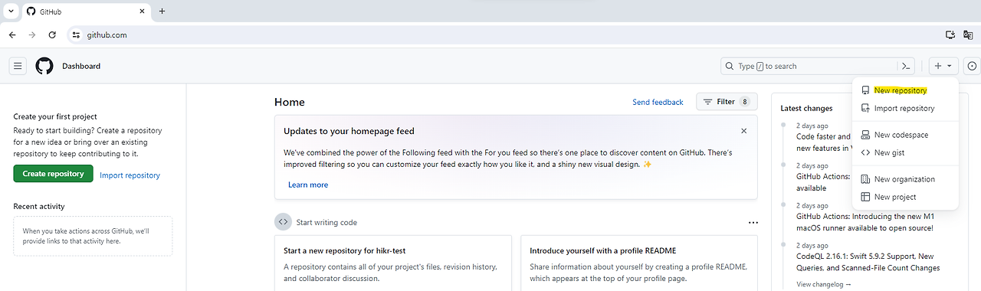Dismiss the homepage feed update notice
The height and width of the screenshot is (291, 981).
743,131
